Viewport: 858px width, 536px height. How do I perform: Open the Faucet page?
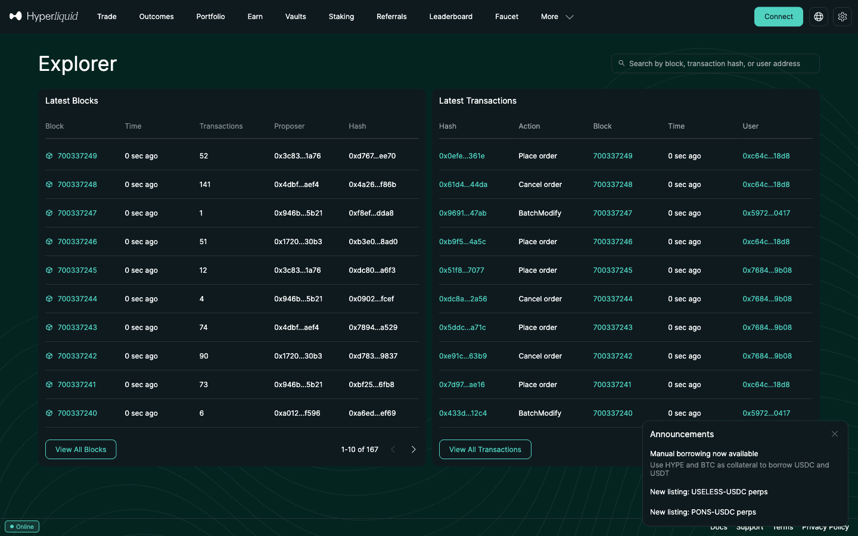(x=507, y=17)
